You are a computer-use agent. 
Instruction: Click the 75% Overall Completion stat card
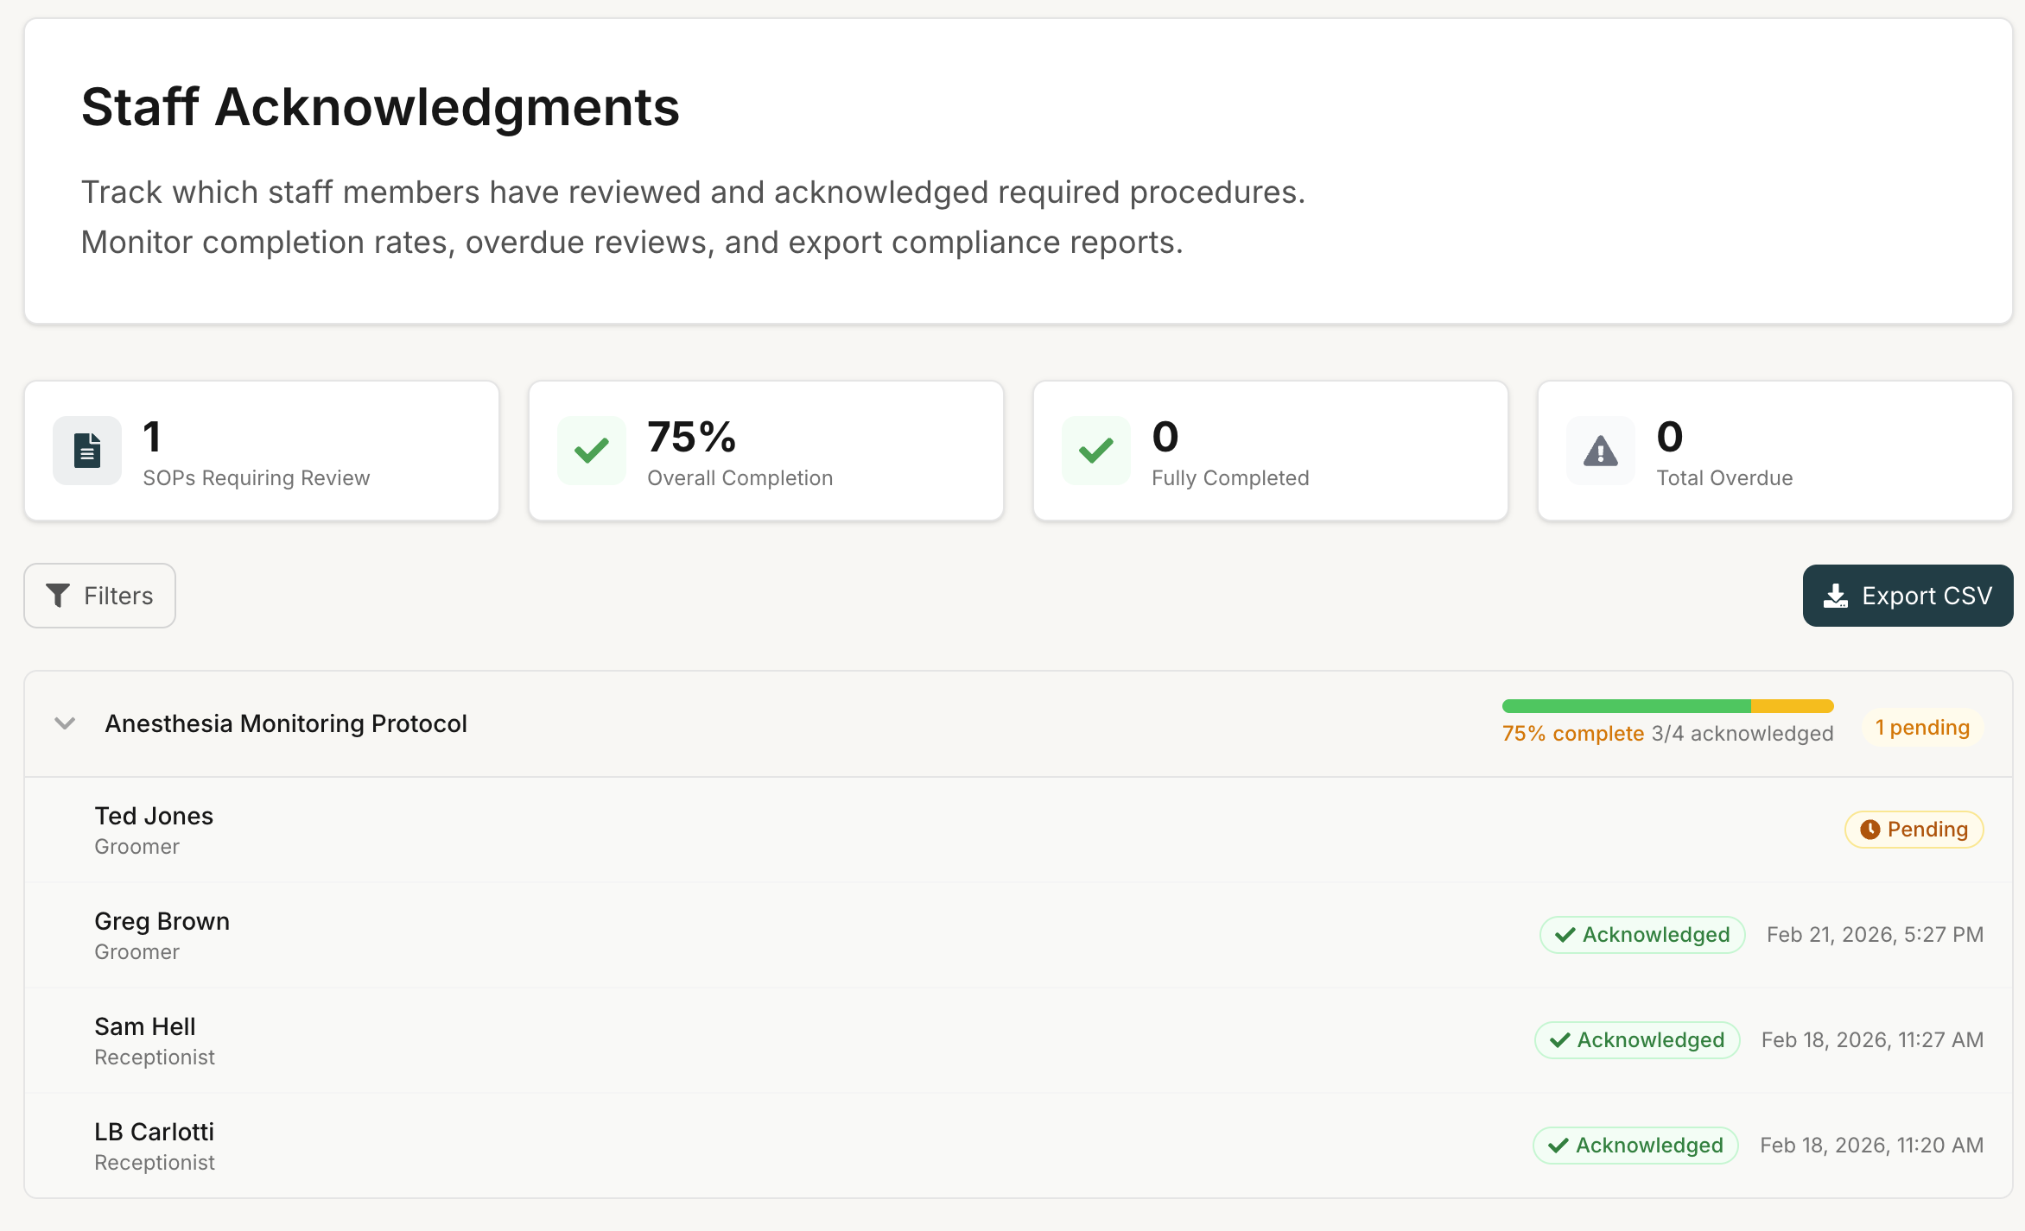point(765,451)
